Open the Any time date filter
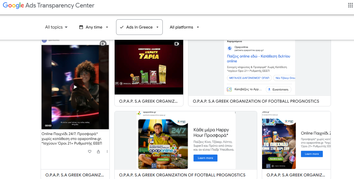The image size is (354, 179). click(x=94, y=27)
